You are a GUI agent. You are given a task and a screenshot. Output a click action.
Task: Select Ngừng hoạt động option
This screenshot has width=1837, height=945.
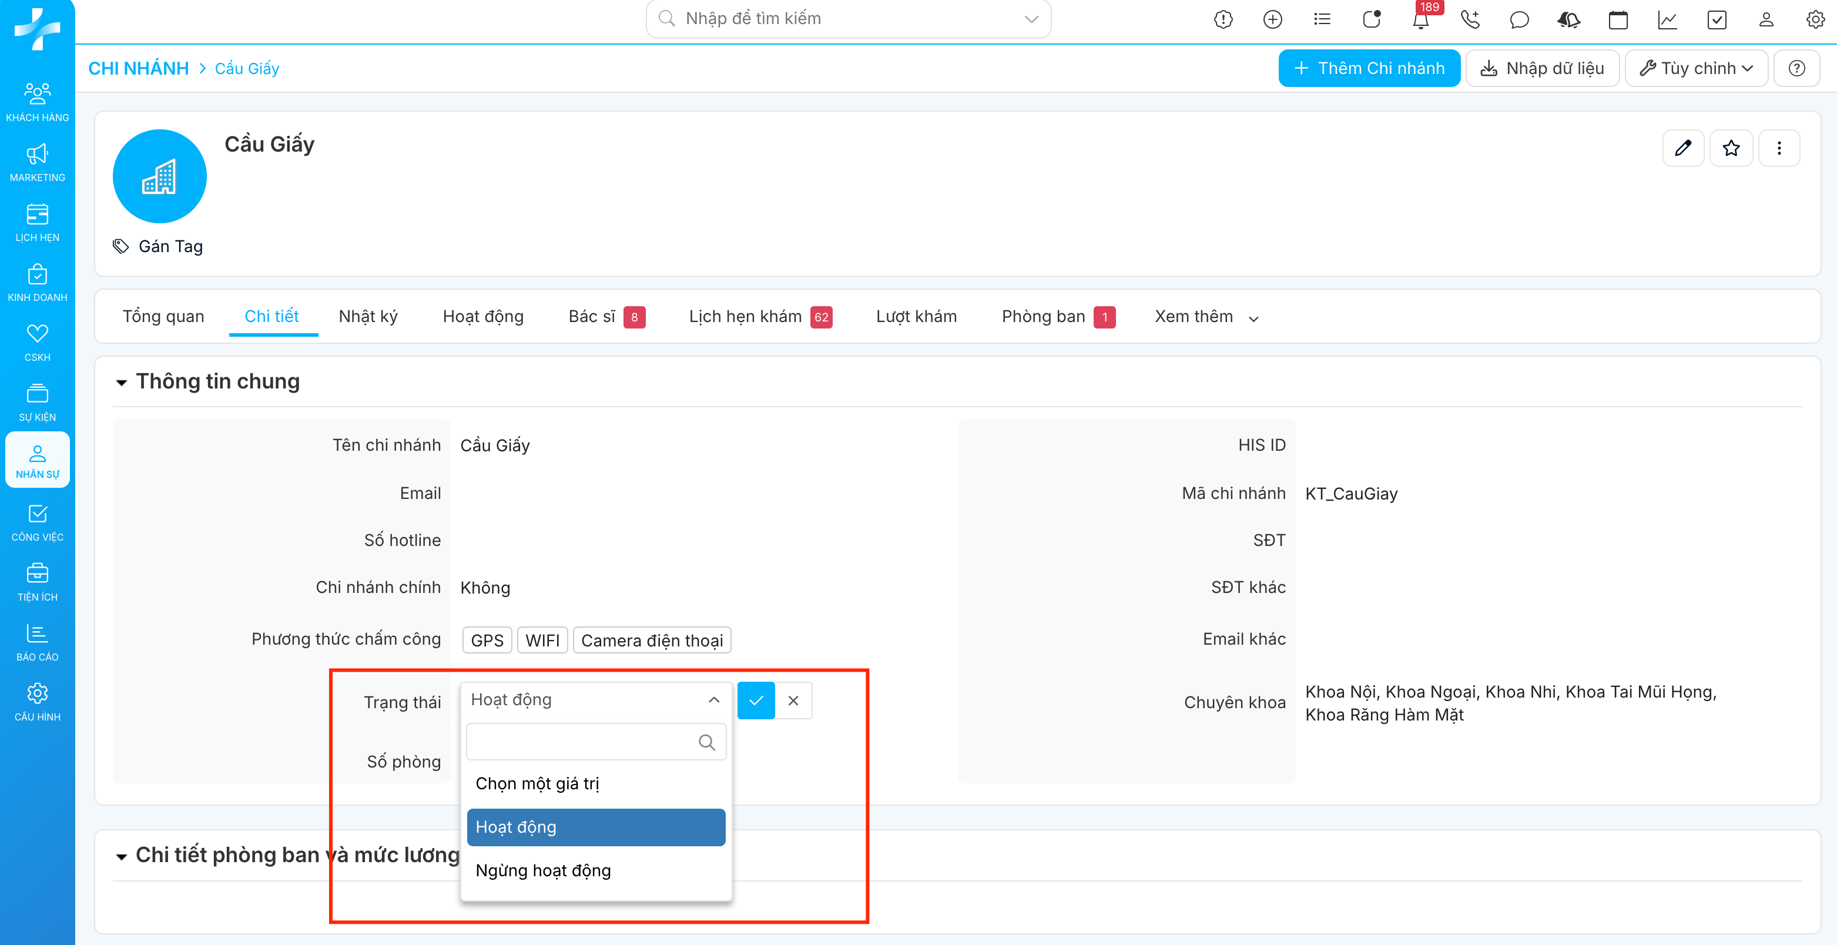pyautogui.click(x=542, y=870)
